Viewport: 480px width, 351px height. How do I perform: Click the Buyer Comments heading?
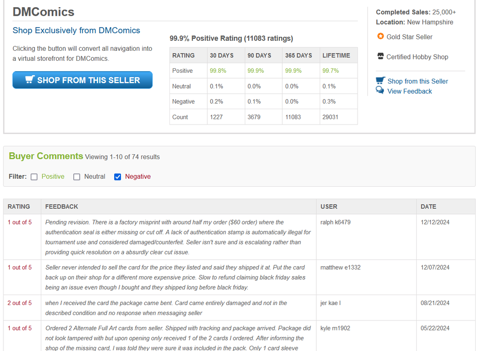(46, 156)
